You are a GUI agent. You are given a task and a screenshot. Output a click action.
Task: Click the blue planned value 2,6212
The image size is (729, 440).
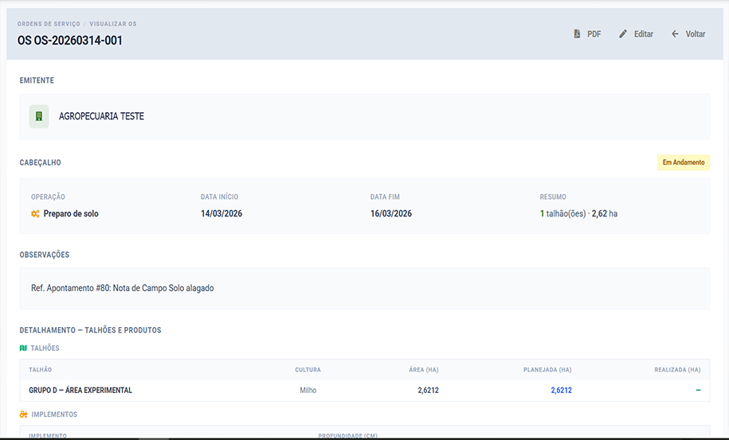[561, 391]
